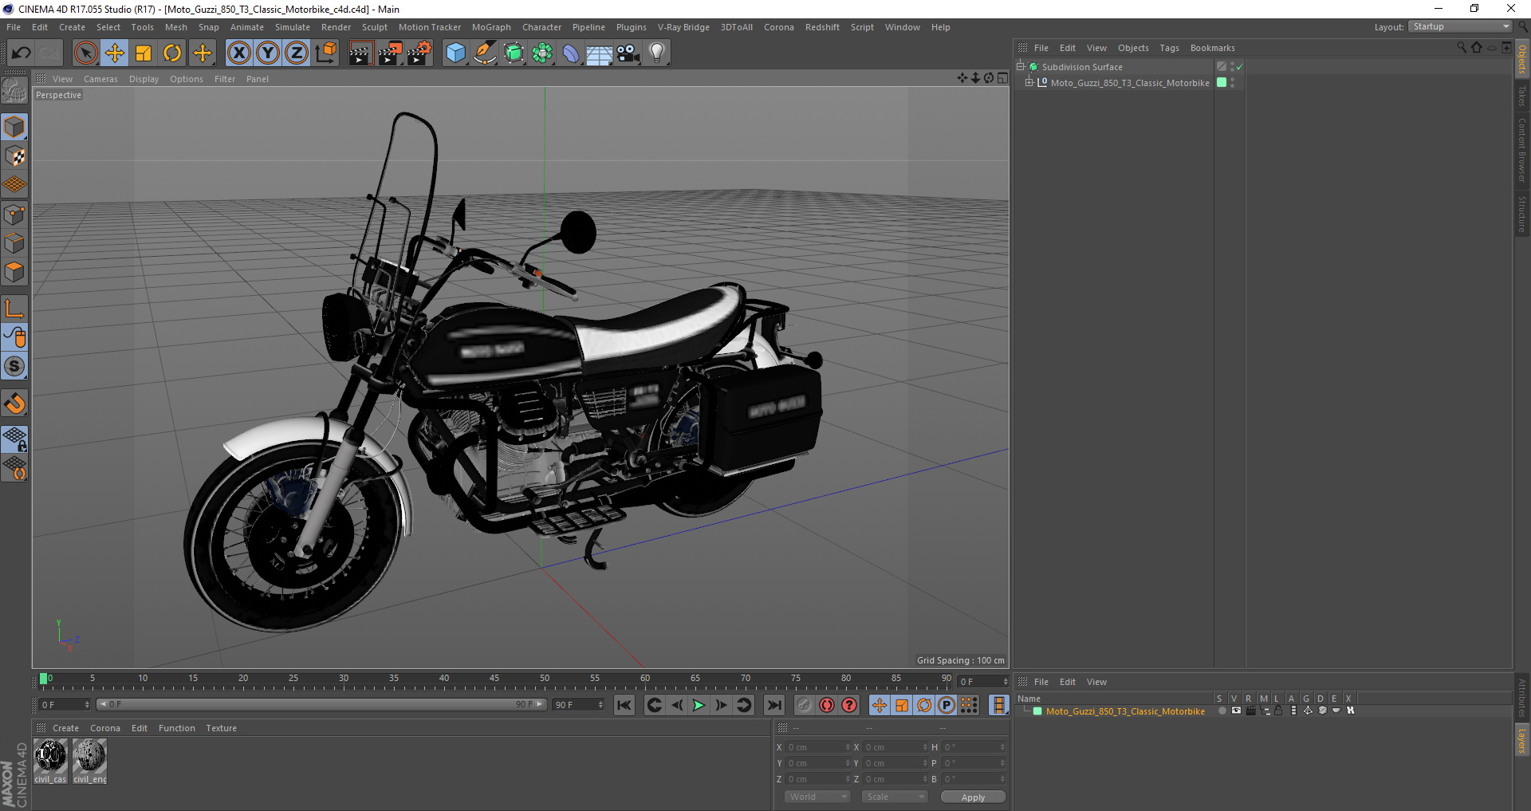1531x811 pixels.
Task: Click Render View clapperboard icon
Action: click(x=360, y=53)
